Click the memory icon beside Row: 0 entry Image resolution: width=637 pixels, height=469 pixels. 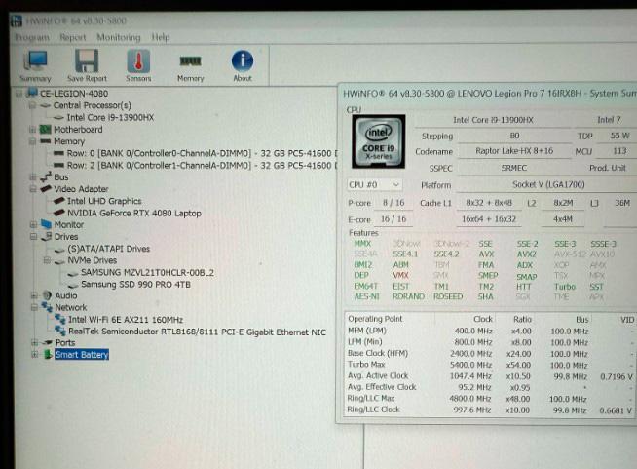click(x=58, y=153)
